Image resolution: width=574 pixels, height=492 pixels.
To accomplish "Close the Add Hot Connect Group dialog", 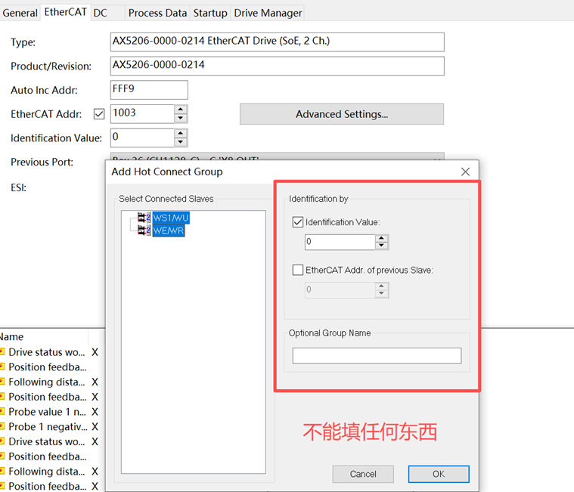I will pyautogui.click(x=465, y=172).
